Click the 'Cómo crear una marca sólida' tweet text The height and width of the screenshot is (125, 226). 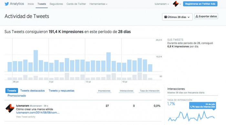coord(35,109)
